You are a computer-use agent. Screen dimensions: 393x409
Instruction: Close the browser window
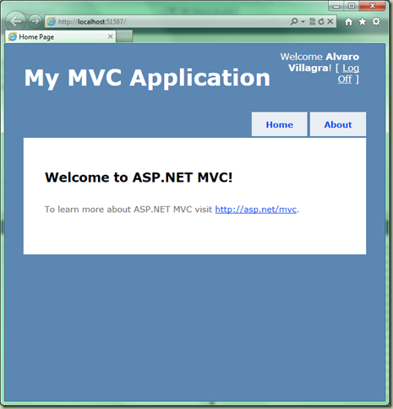tap(372, 6)
